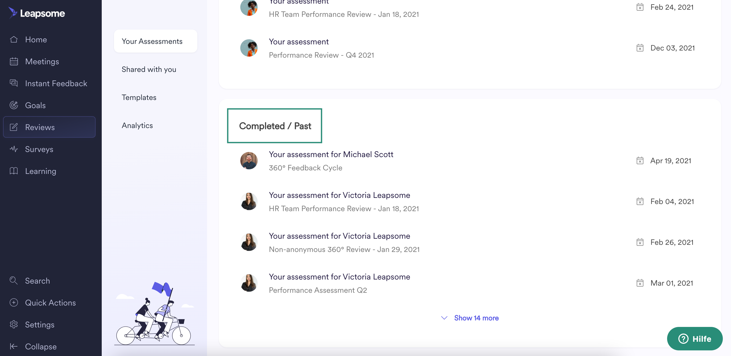Click the Goals target icon
Viewport: 731px width, 356px height.
coord(14,105)
